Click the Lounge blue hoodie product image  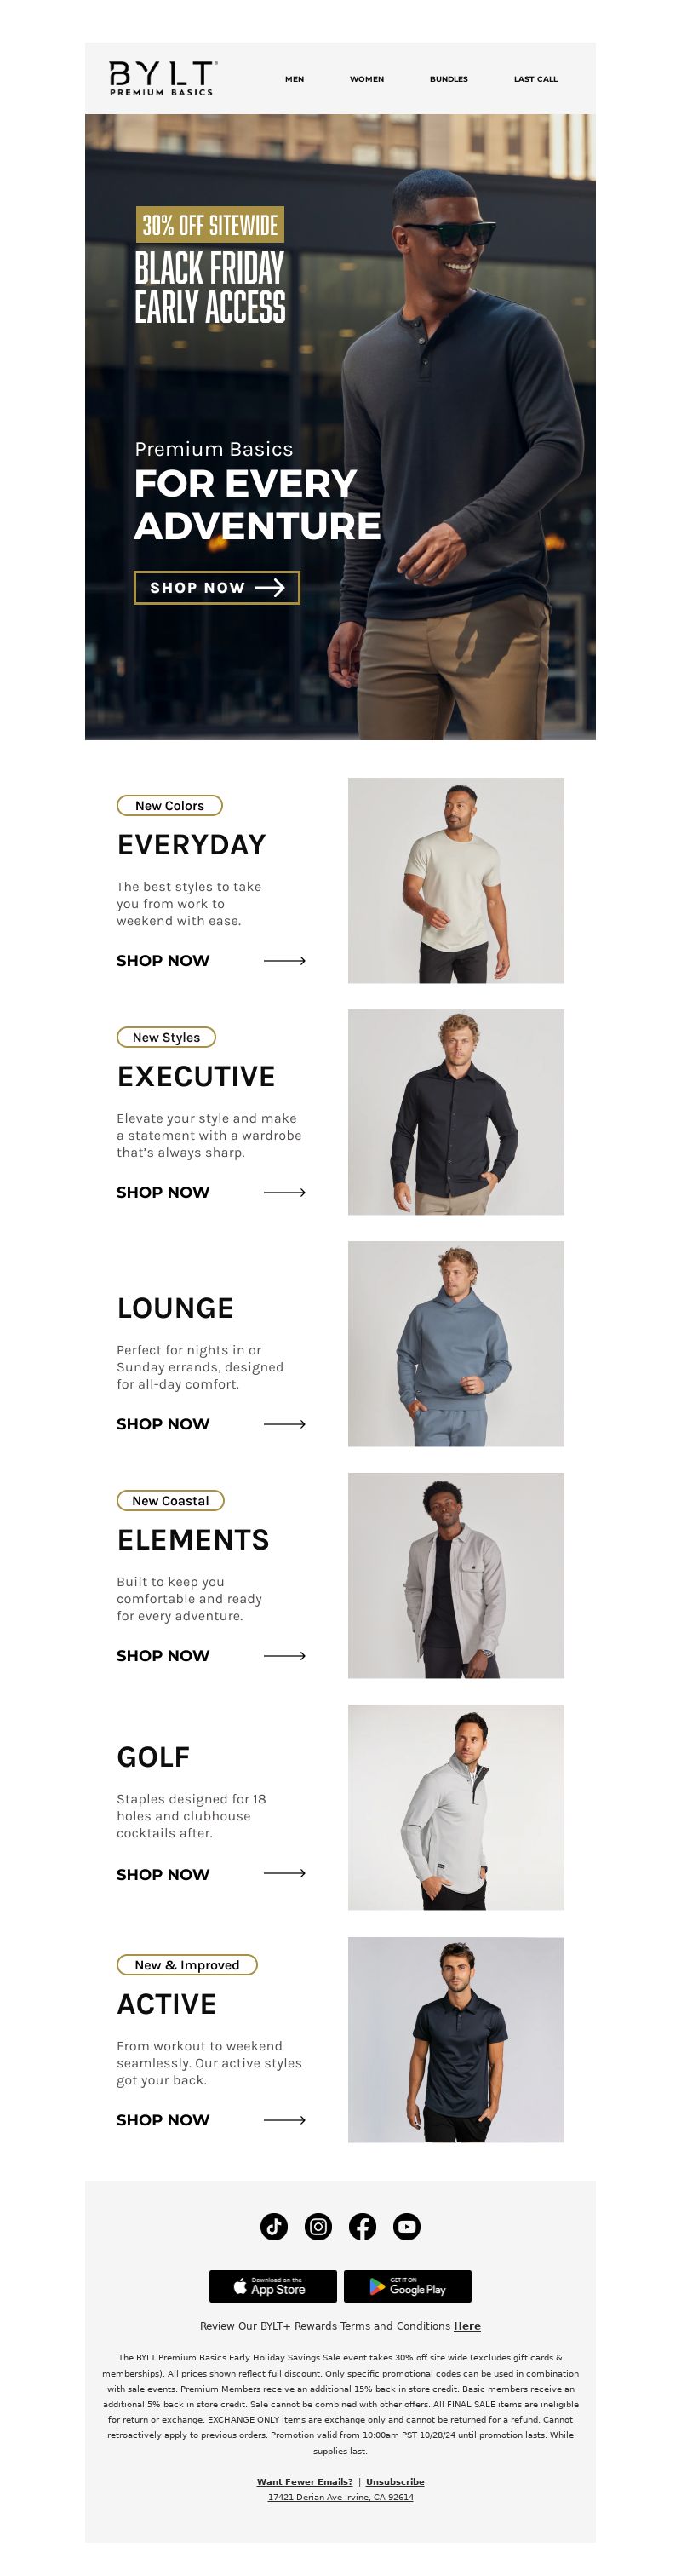(x=456, y=1343)
